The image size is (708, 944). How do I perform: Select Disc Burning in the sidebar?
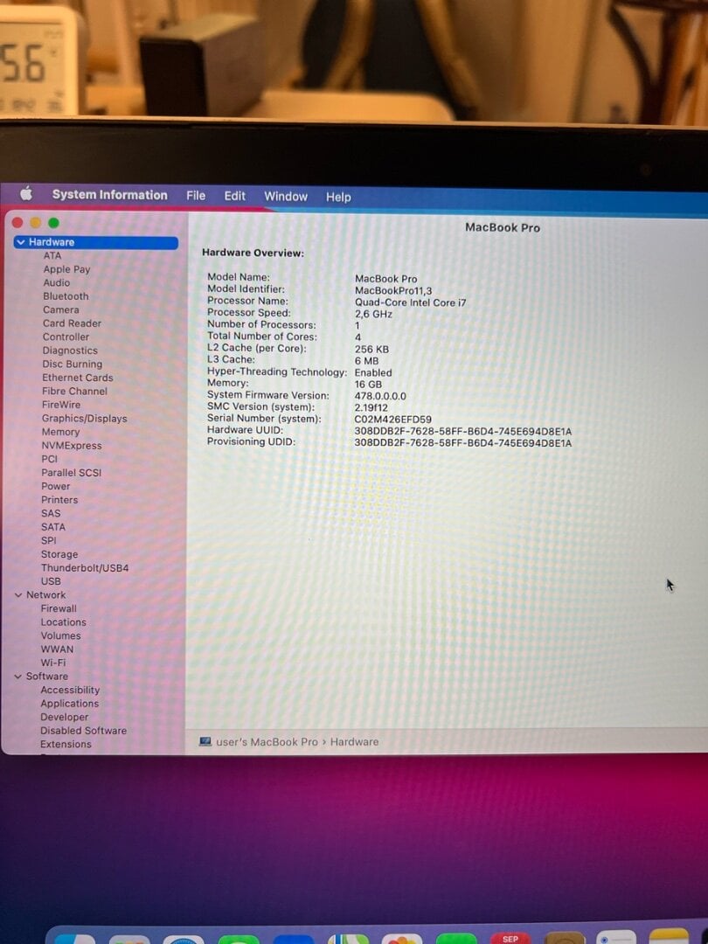(x=73, y=364)
